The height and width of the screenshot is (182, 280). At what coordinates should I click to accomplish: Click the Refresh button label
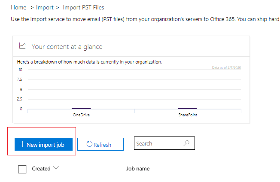102,145
